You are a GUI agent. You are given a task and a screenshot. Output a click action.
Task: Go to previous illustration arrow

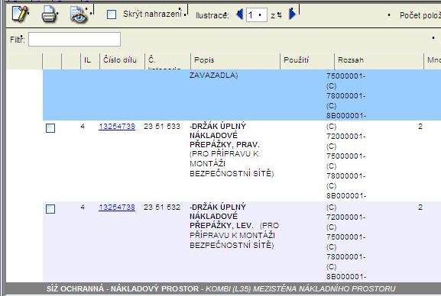240,14
